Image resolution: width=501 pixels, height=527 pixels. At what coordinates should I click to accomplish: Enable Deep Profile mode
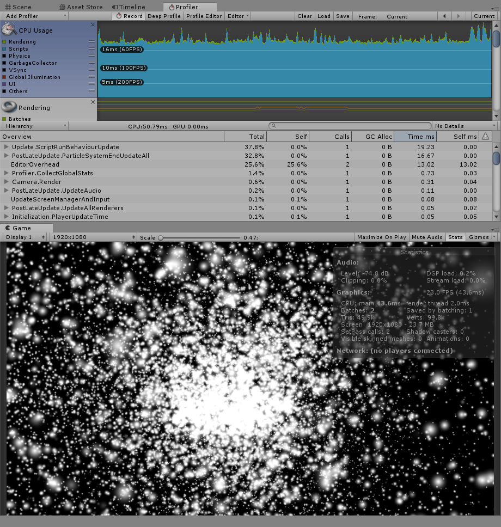tap(164, 16)
